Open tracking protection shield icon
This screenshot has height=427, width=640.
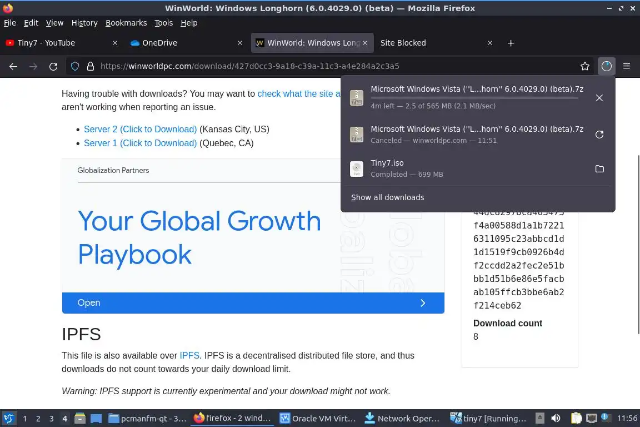(74, 66)
